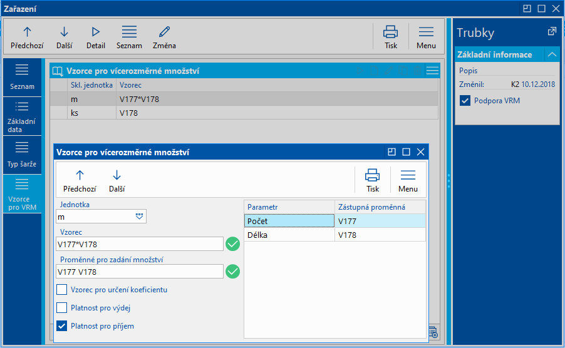Click green checkmark next to Vzorec field

pyautogui.click(x=233, y=244)
